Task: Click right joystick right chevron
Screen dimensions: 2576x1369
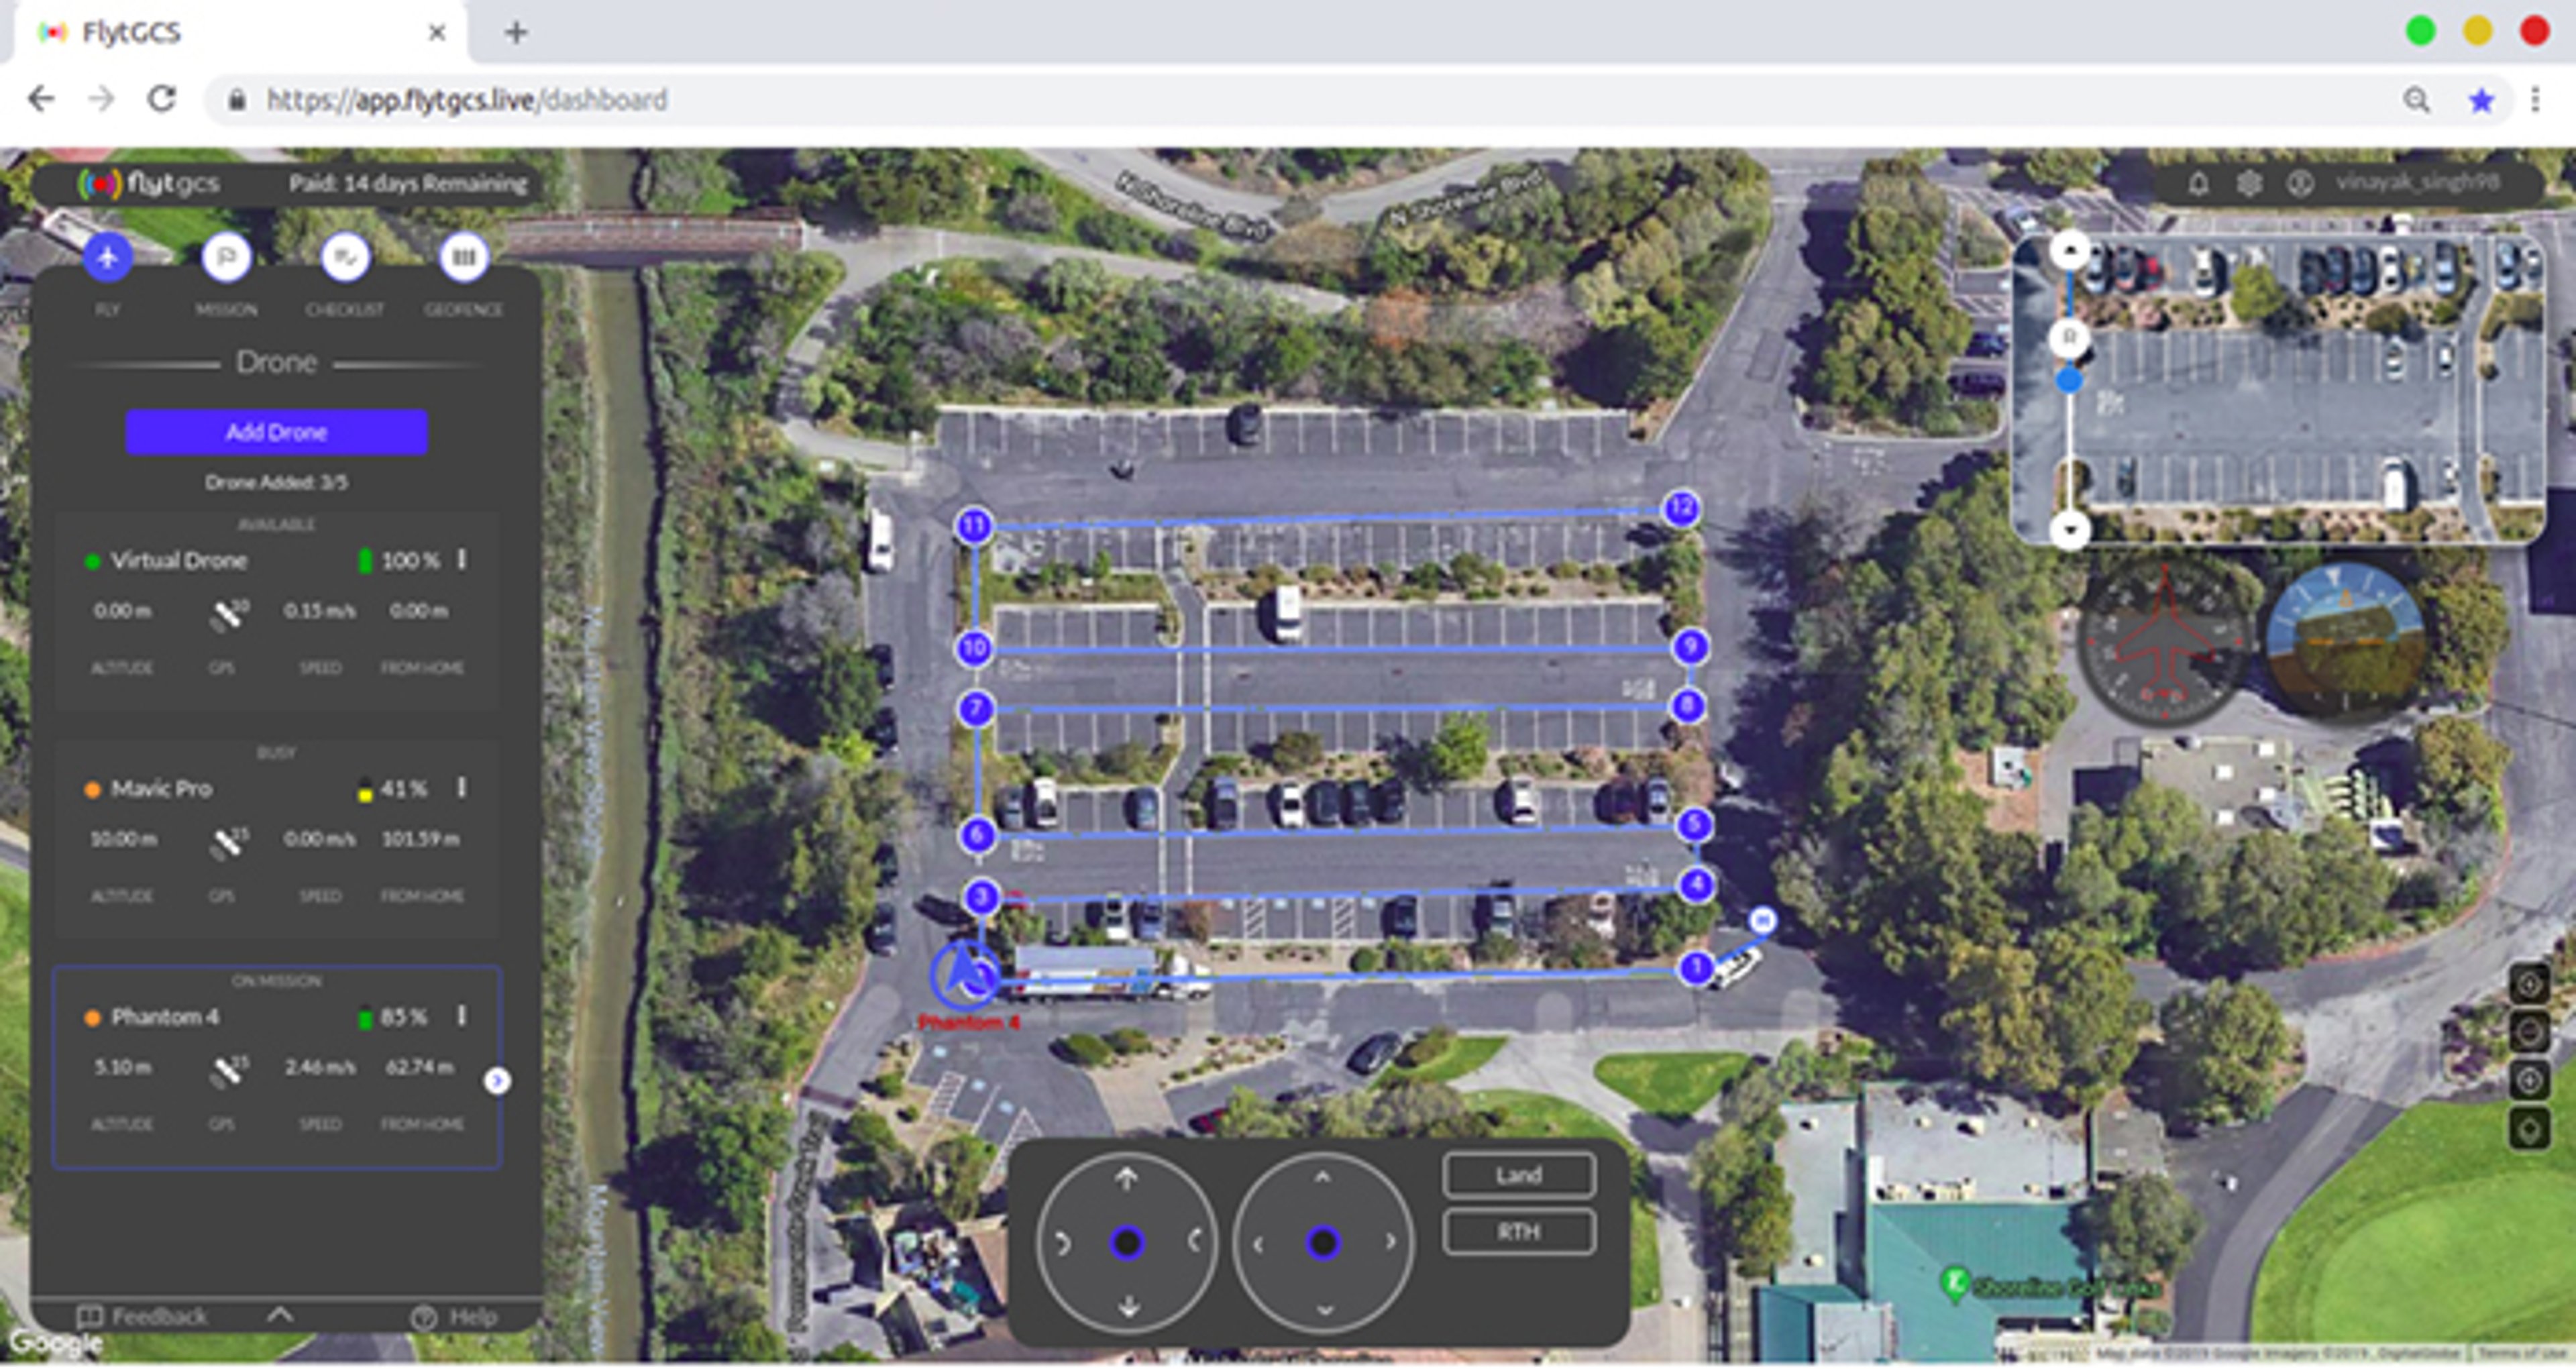Action: [1390, 1242]
